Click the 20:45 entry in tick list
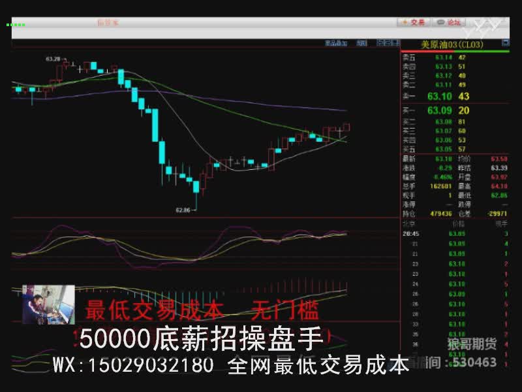 [x=411, y=233]
